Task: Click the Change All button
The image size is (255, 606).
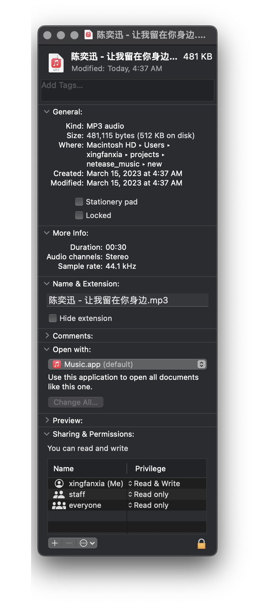Action: [75, 402]
